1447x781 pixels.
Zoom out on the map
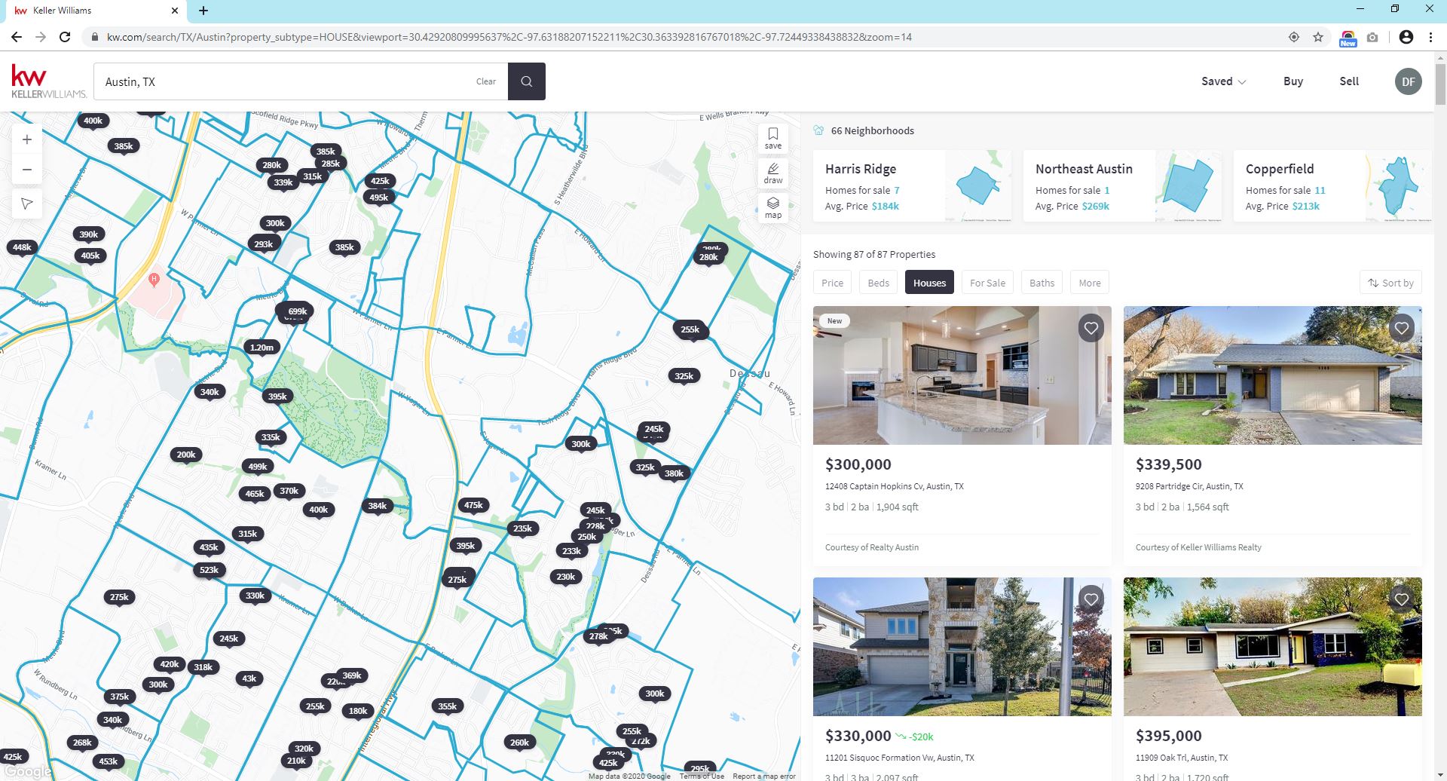point(27,170)
